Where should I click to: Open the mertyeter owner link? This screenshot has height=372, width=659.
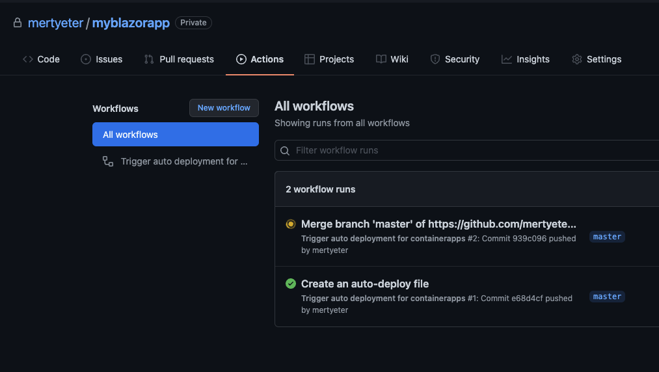coord(55,23)
